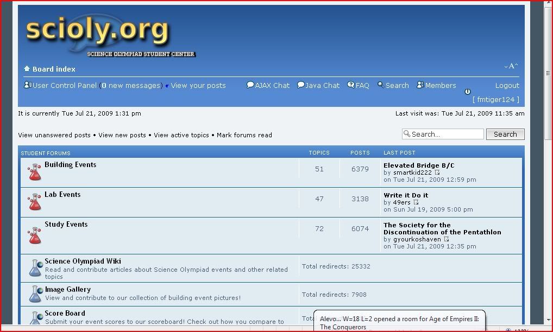View latest post icon next to smartkid222
The height and width of the screenshot is (332, 553).
coord(437,173)
